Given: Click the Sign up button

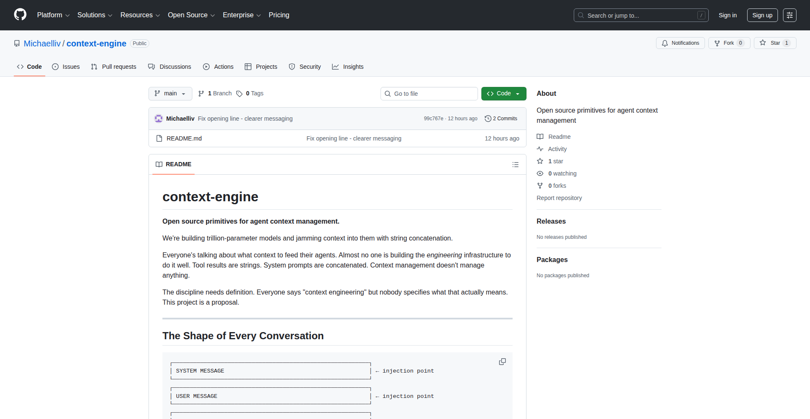Looking at the screenshot, I should click(x=762, y=15).
